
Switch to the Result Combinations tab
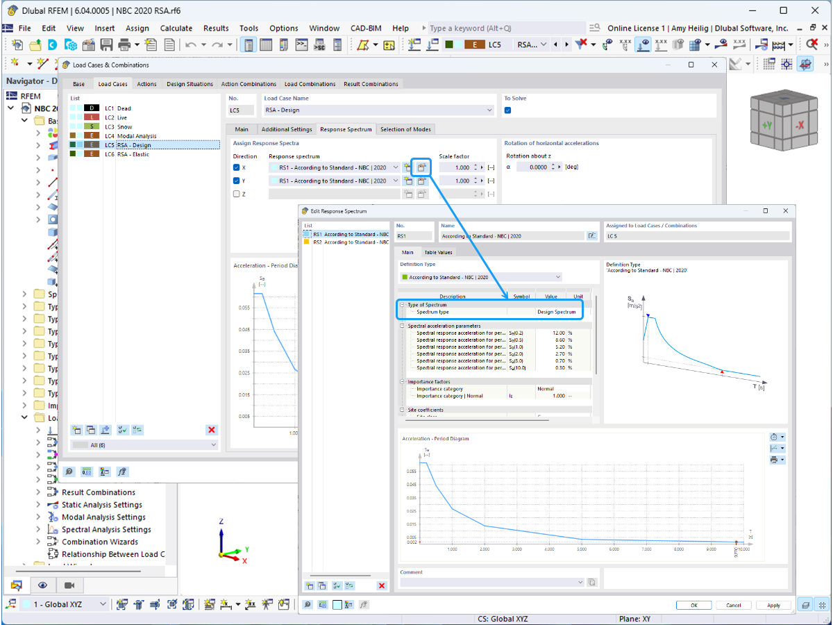click(371, 83)
